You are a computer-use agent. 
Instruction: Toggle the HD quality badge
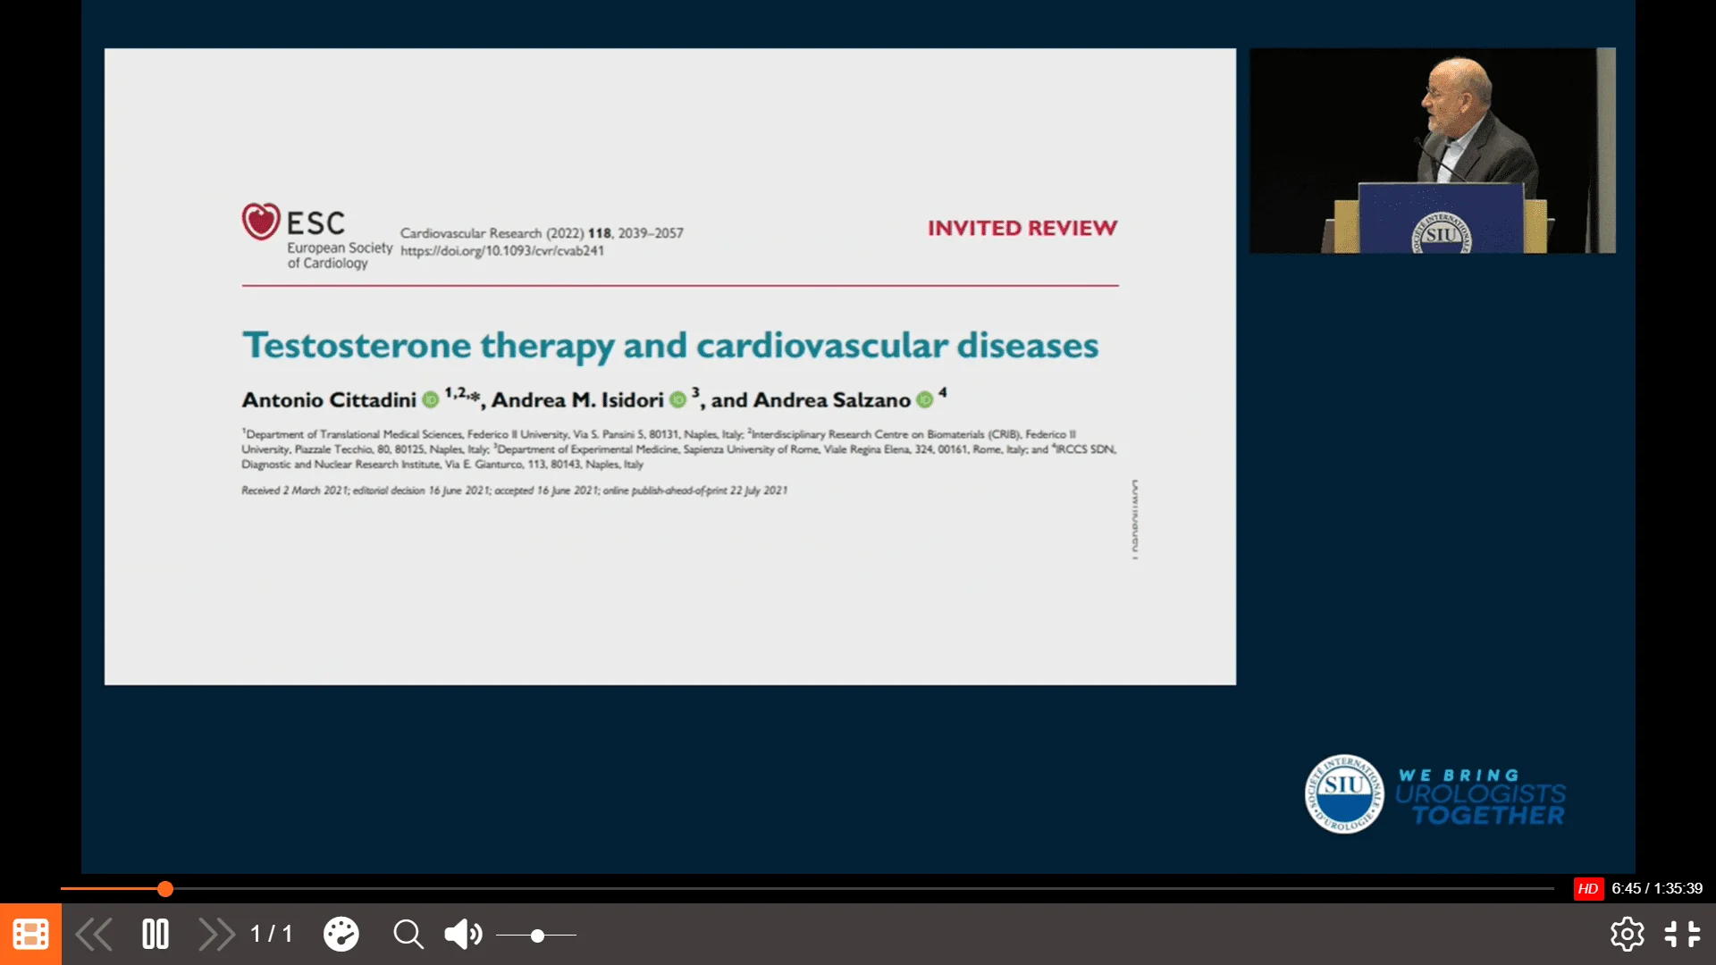(x=1588, y=888)
